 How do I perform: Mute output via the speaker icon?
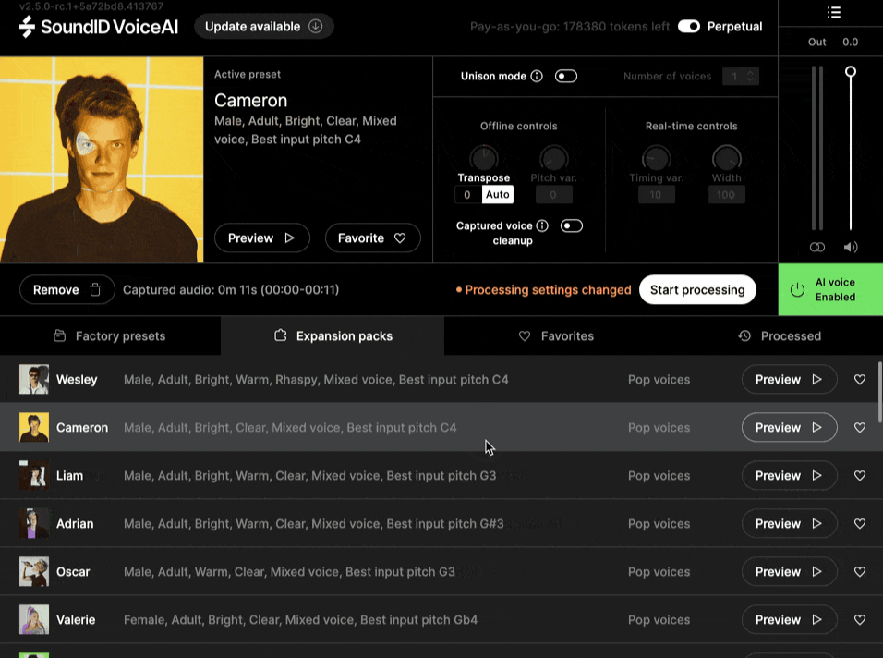pos(851,247)
